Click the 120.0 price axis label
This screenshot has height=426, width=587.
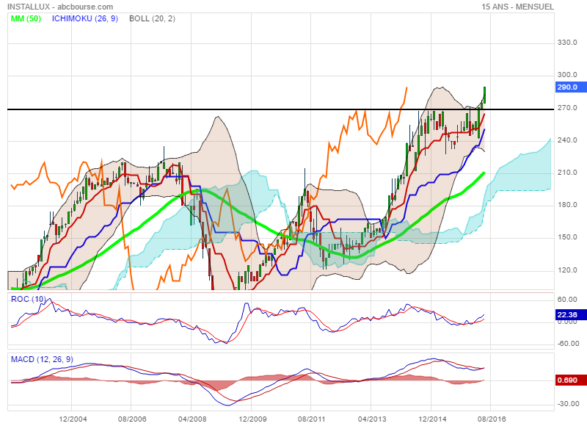(567, 270)
